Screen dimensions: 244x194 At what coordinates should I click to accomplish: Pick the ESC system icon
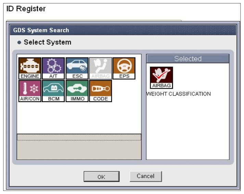click(77, 68)
